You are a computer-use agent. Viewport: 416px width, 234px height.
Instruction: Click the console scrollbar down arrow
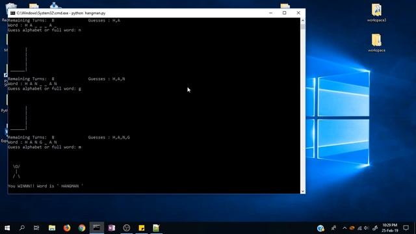(303, 191)
